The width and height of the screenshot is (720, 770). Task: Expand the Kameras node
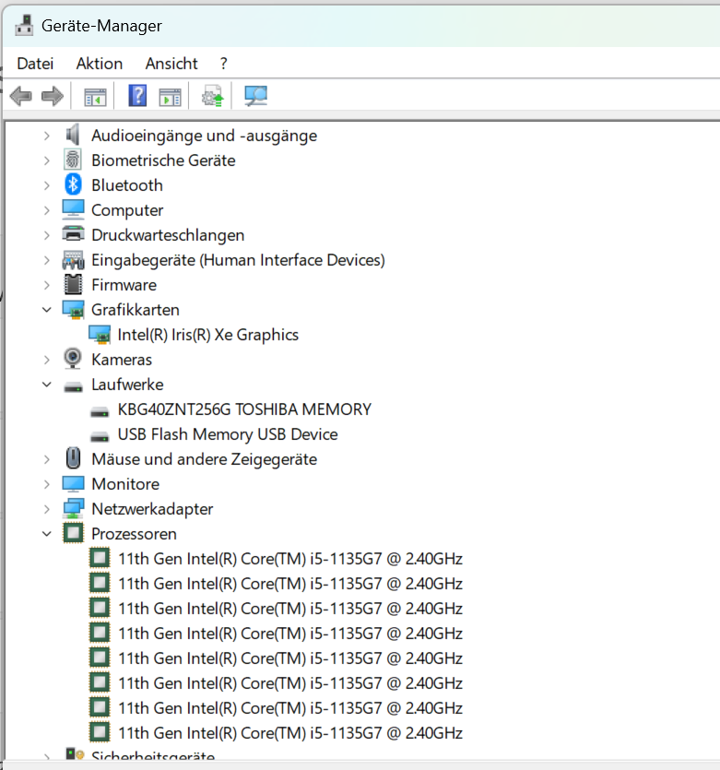coord(47,360)
